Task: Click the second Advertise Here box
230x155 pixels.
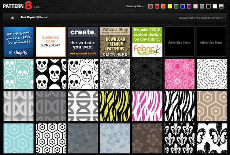Action: [x=211, y=42]
